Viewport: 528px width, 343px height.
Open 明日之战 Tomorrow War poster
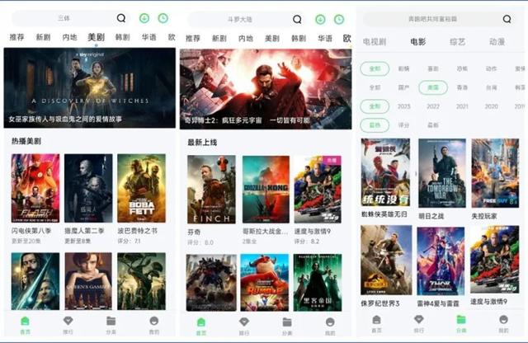(442, 173)
